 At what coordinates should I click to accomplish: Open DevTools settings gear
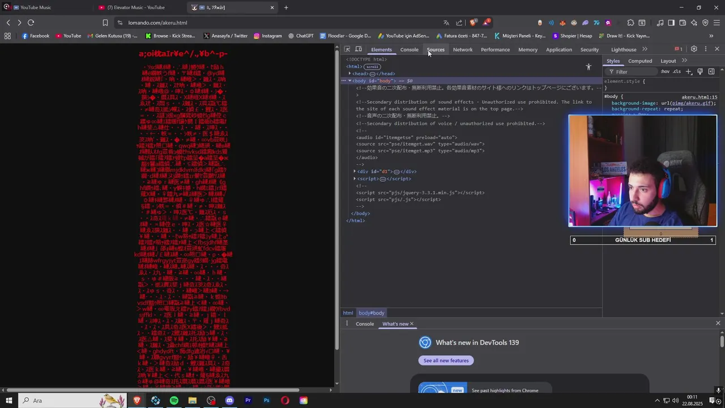point(694,49)
